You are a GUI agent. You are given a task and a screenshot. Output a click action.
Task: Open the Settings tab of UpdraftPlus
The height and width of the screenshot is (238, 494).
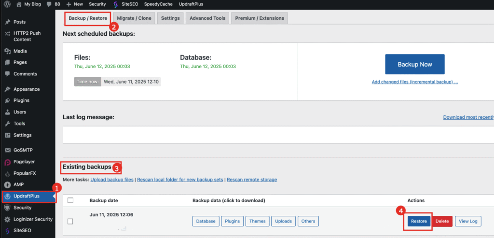coord(170,18)
